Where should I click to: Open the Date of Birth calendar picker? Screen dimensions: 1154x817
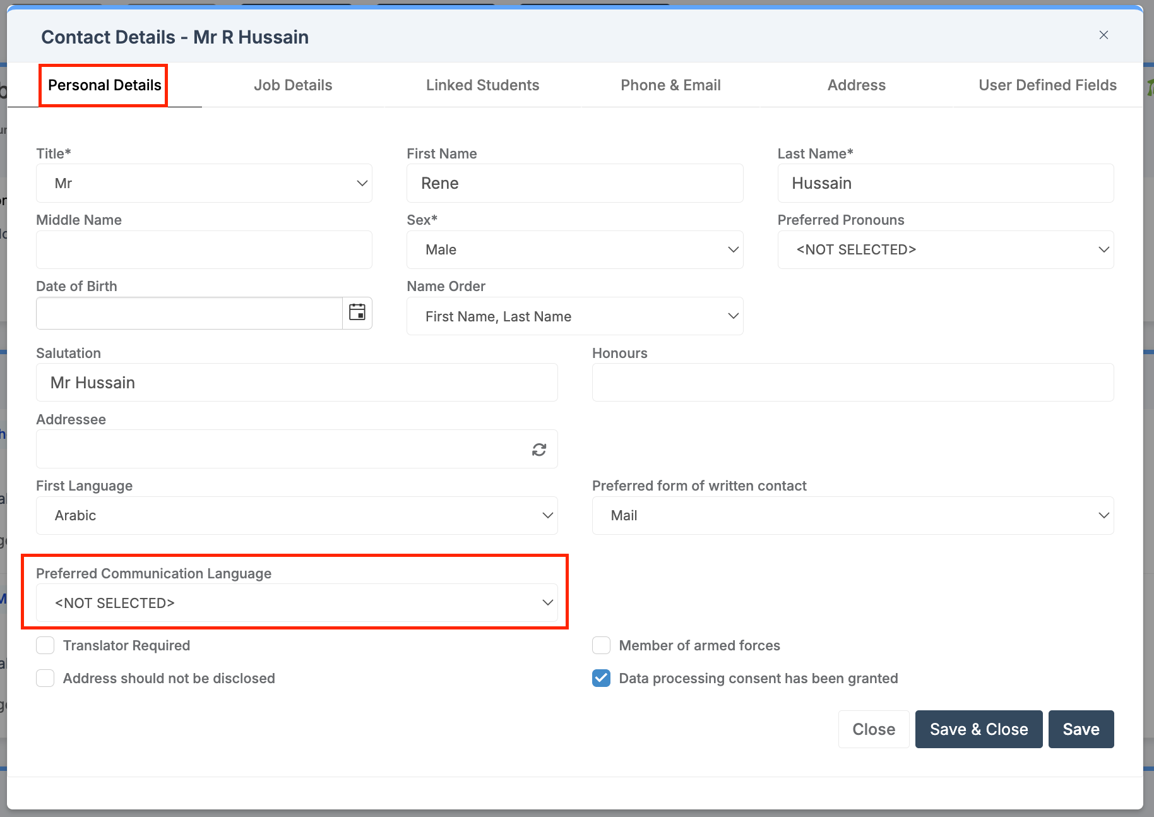[357, 313]
